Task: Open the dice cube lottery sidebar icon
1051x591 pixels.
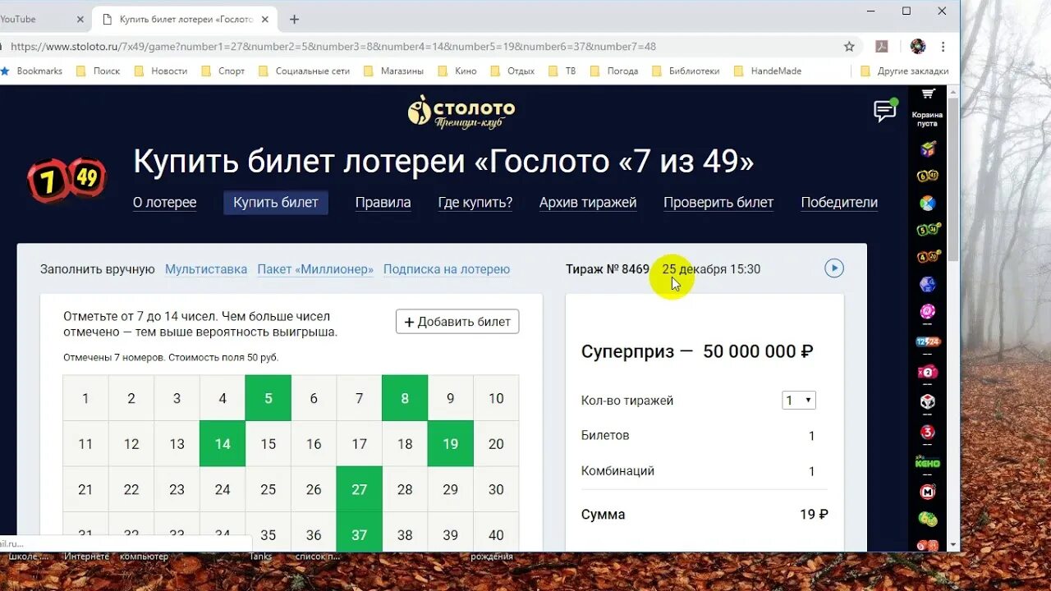Action: point(927,402)
